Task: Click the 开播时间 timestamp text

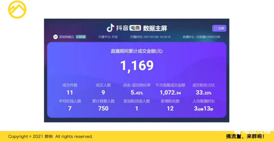Action: coord(150,37)
